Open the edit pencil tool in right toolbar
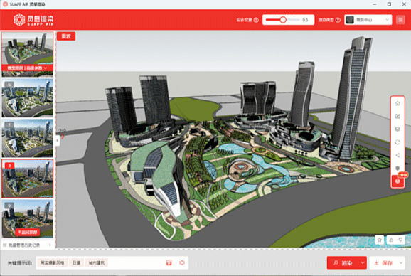The image size is (411, 276). [x=397, y=116]
